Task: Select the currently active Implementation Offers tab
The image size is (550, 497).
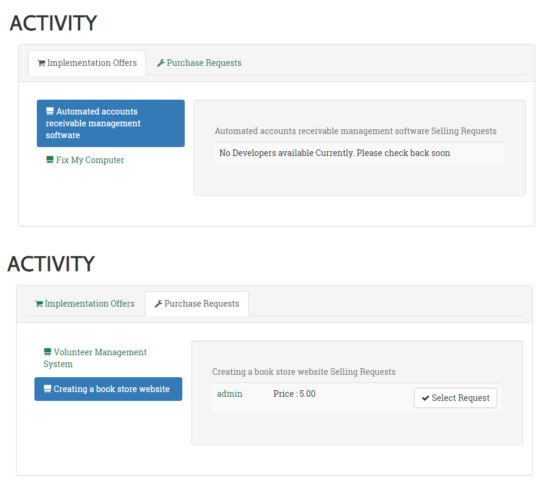Action: pyautogui.click(x=87, y=63)
